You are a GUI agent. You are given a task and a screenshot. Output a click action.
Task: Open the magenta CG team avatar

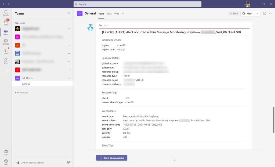(x=17, y=37)
